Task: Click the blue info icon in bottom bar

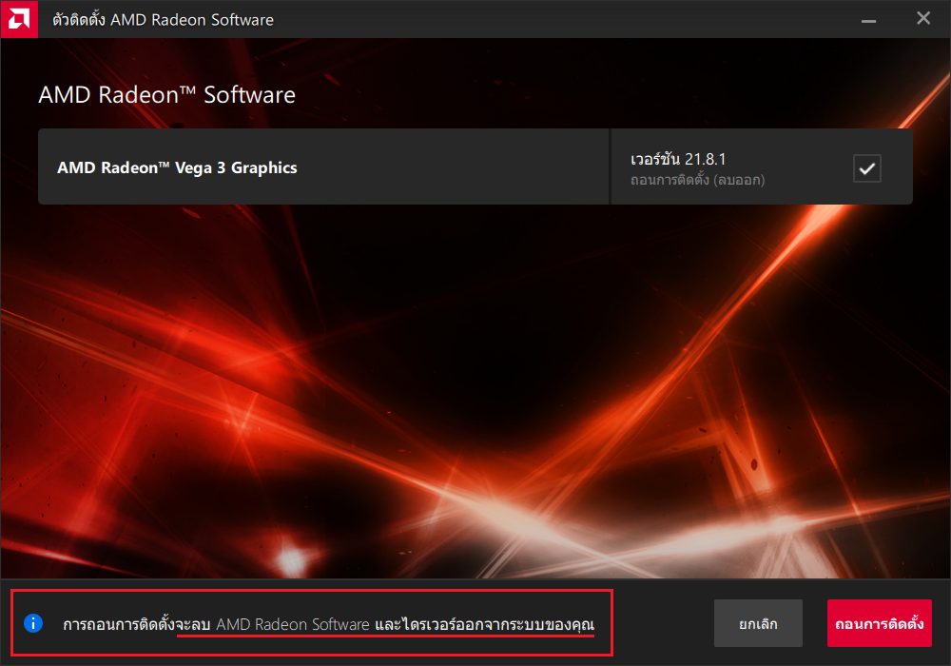Action: tap(33, 623)
